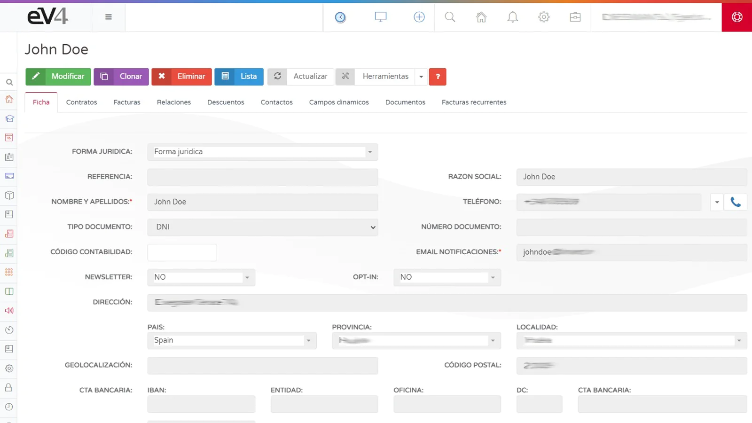
Task: Click the sidebar orange home icon
Action: (x=9, y=99)
